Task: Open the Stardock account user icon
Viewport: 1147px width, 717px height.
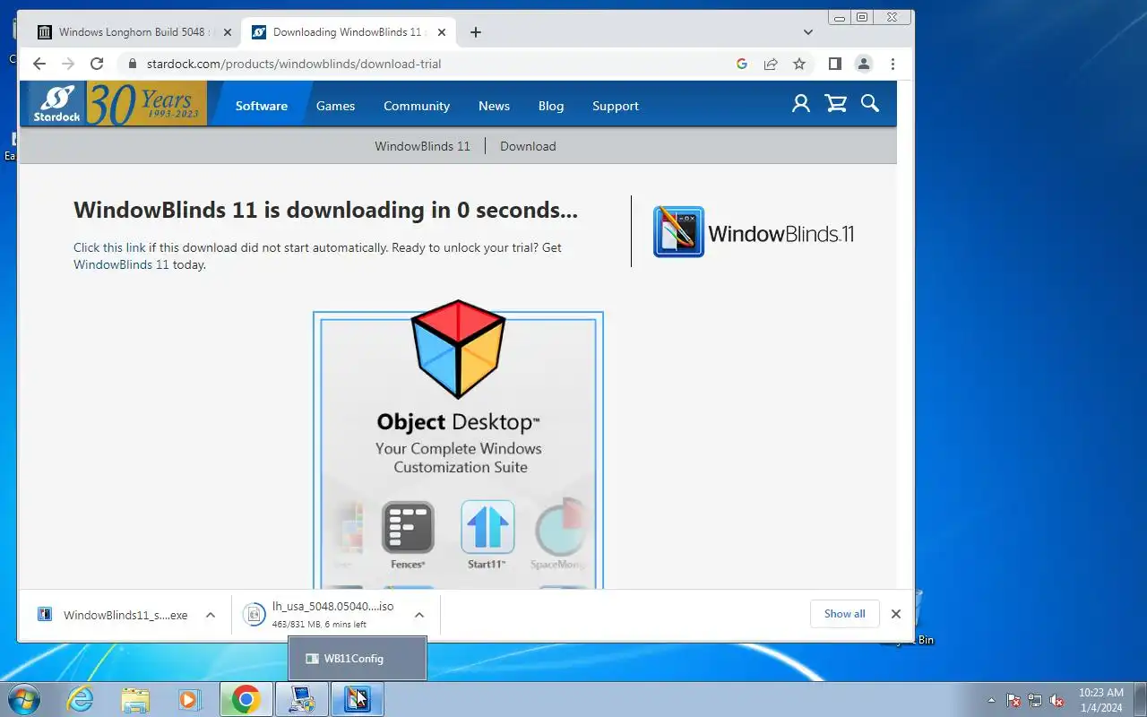Action: tap(801, 104)
